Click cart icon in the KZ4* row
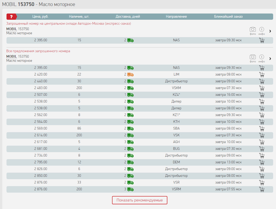The height and width of the screenshot is (209, 276). coord(262,95)
